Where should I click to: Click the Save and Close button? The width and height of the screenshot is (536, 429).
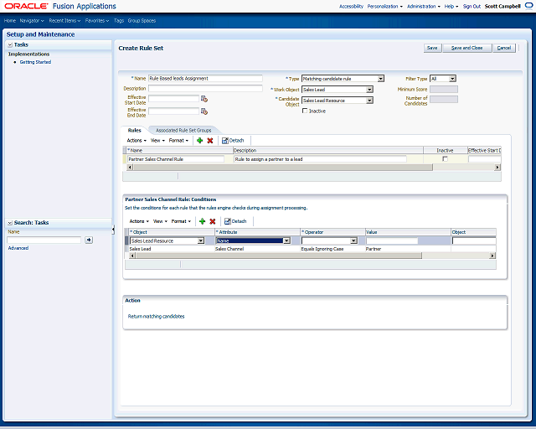[467, 48]
